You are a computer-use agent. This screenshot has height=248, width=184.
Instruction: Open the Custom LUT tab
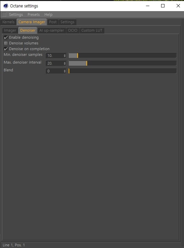(92, 30)
